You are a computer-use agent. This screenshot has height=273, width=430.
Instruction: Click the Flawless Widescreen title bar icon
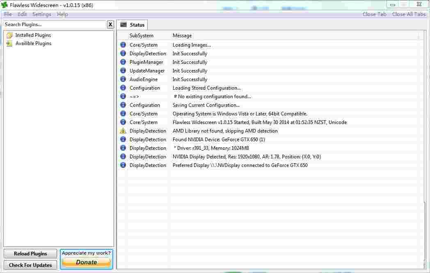5,5
